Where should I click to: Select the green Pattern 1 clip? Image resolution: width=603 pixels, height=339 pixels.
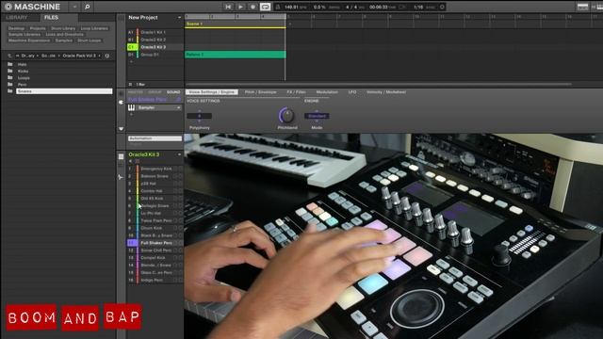(235, 55)
